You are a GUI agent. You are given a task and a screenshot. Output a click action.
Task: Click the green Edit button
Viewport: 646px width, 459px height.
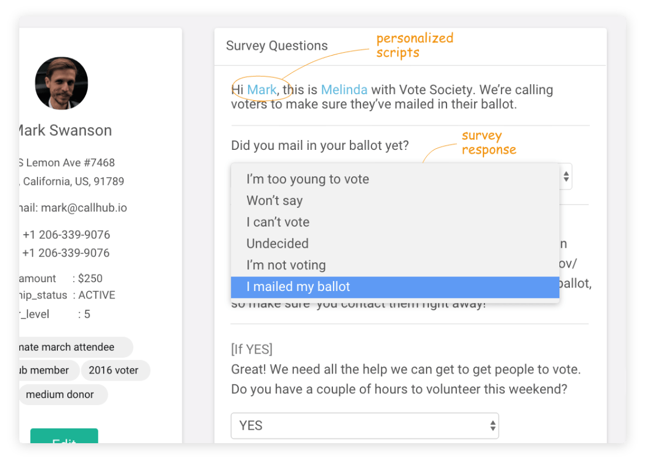64,436
